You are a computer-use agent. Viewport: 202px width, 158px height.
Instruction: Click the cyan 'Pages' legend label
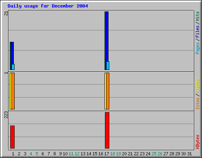pos(197,48)
